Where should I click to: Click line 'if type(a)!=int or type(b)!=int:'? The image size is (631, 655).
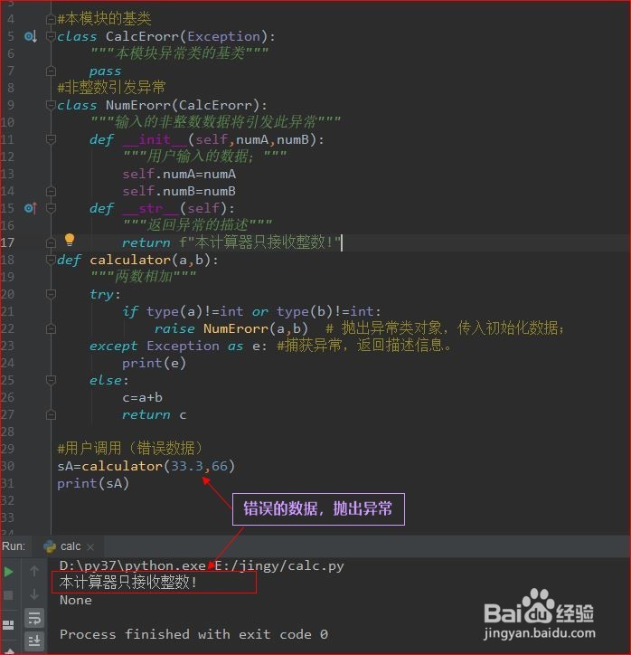pyautogui.click(x=251, y=311)
